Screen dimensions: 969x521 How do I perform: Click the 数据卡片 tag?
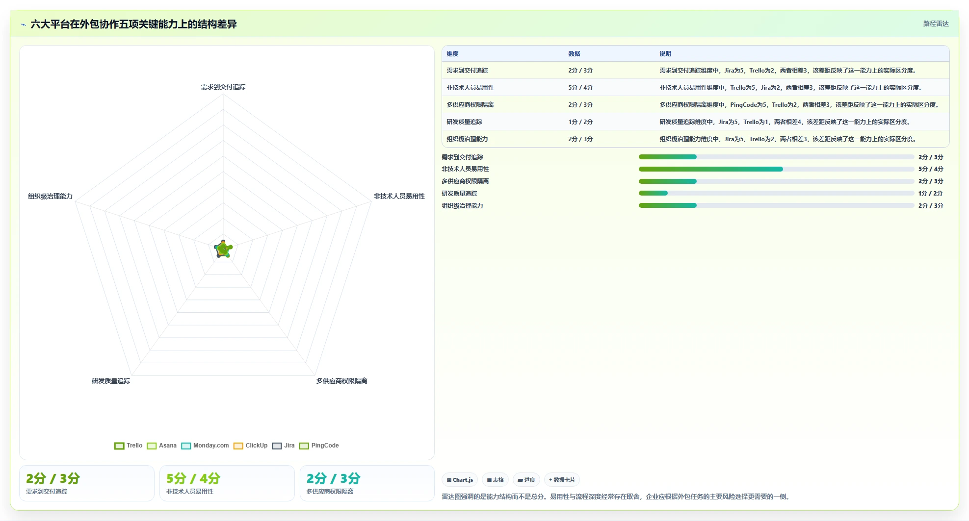click(x=562, y=480)
